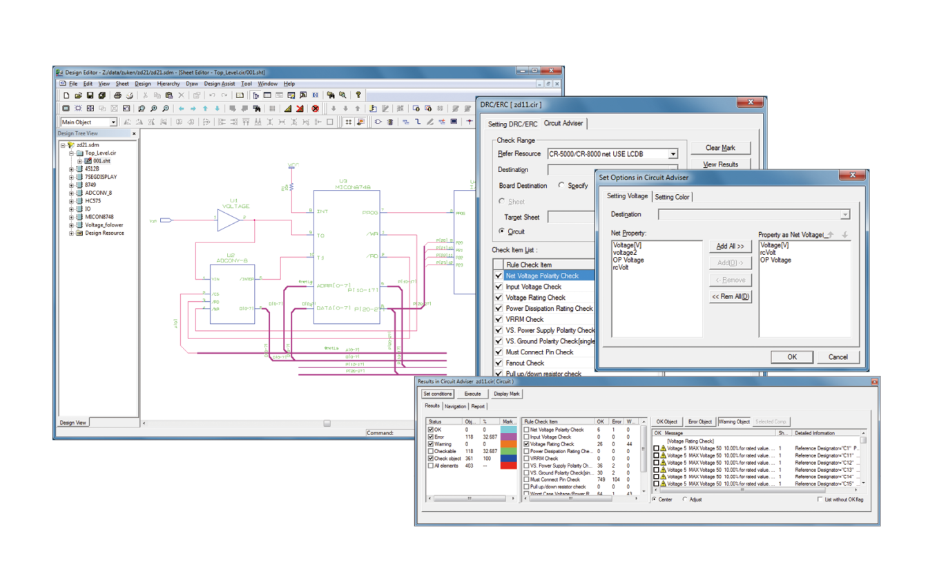The width and height of the screenshot is (928, 583).
Task: Click the Execute button in results window
Action: coord(472,394)
